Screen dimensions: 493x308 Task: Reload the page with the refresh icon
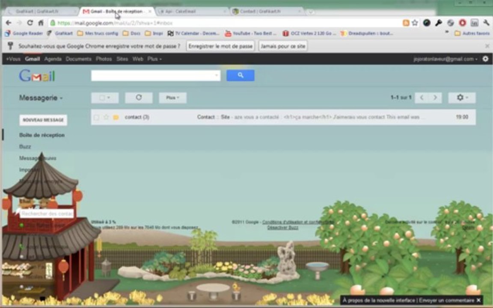pos(30,23)
